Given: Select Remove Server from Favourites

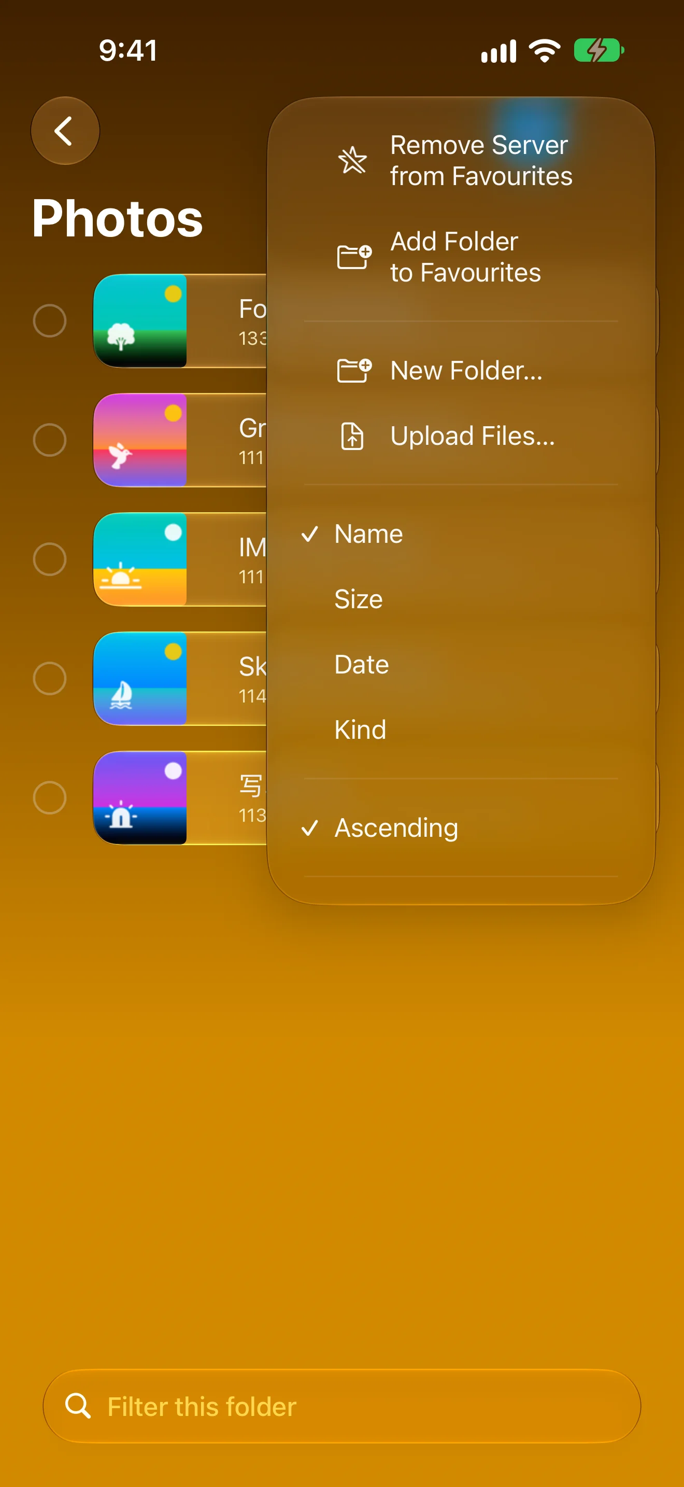Looking at the screenshot, I should (461, 161).
